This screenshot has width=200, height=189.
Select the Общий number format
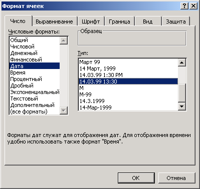[x=35, y=40]
